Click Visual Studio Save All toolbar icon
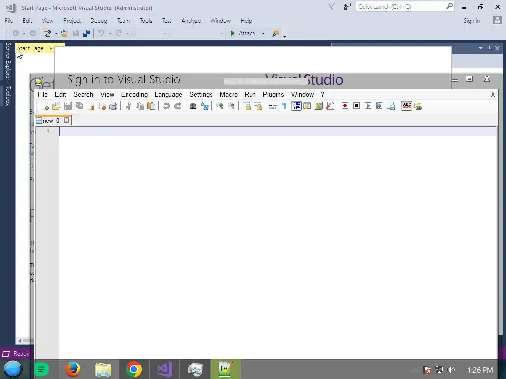 tap(86, 33)
